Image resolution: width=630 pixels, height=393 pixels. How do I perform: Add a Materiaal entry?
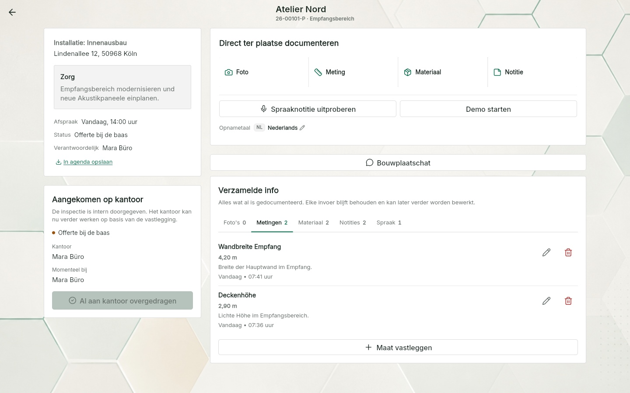[443, 72]
